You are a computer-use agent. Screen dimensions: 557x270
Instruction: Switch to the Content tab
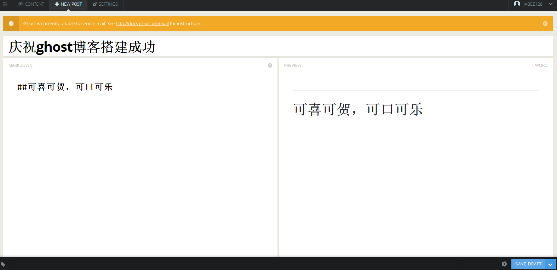31,4
